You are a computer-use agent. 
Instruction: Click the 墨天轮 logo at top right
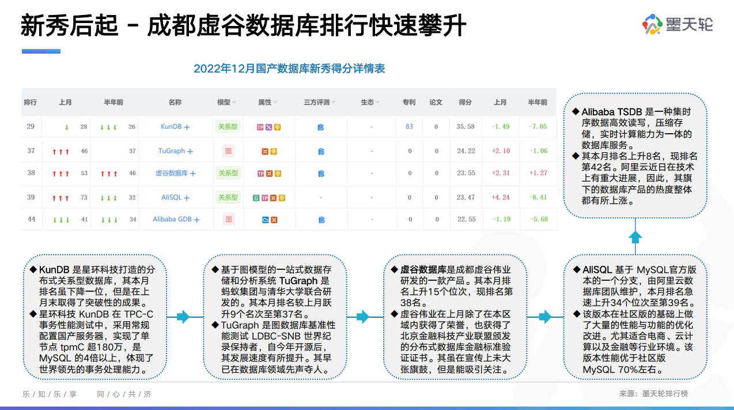[x=678, y=25]
